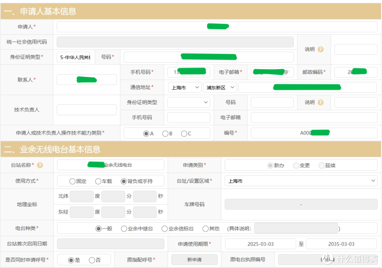
Task: Choose 车载 as the usage method
Action: (x=98, y=181)
